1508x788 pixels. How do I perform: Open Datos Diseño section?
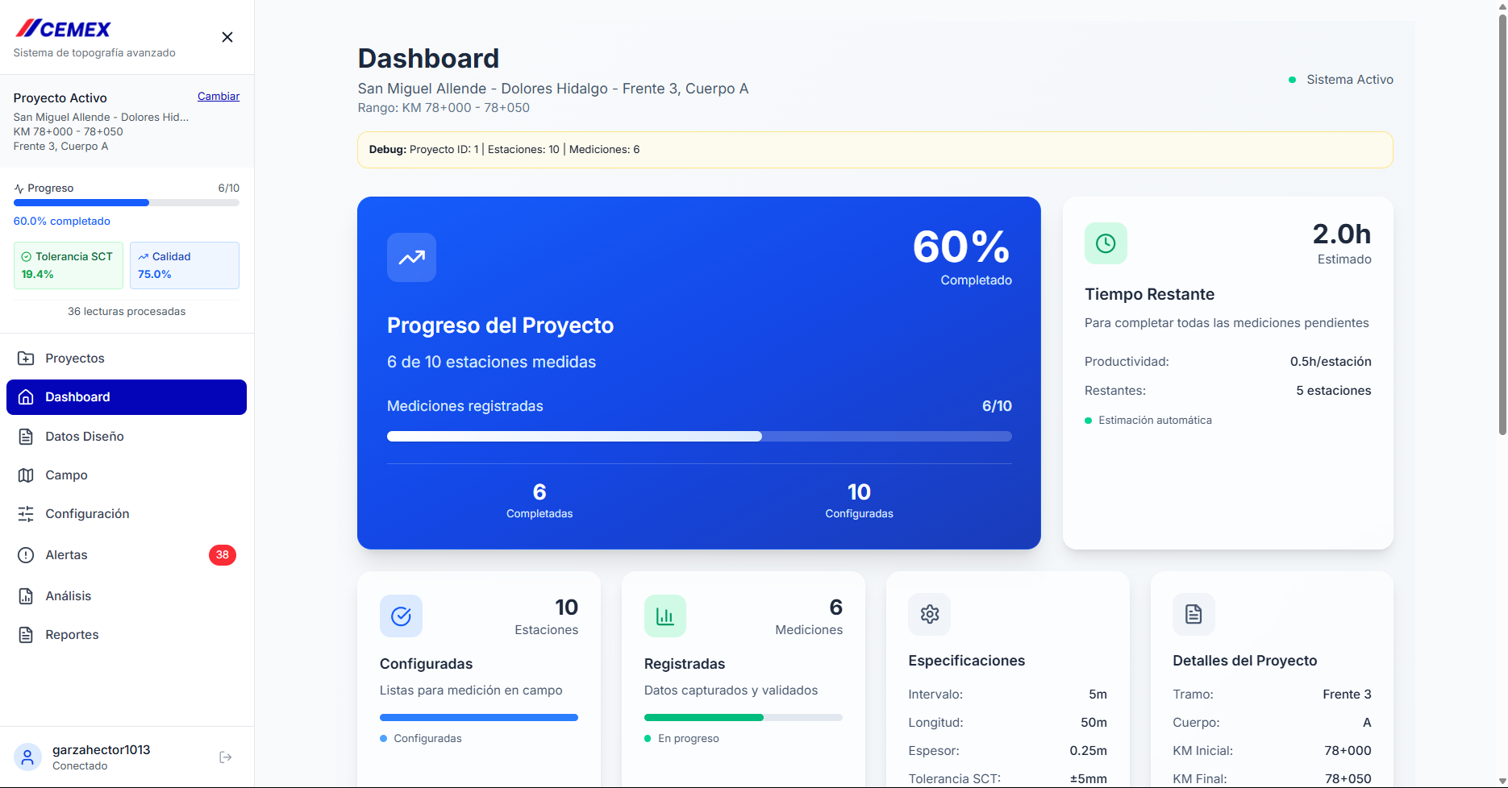[x=127, y=437]
